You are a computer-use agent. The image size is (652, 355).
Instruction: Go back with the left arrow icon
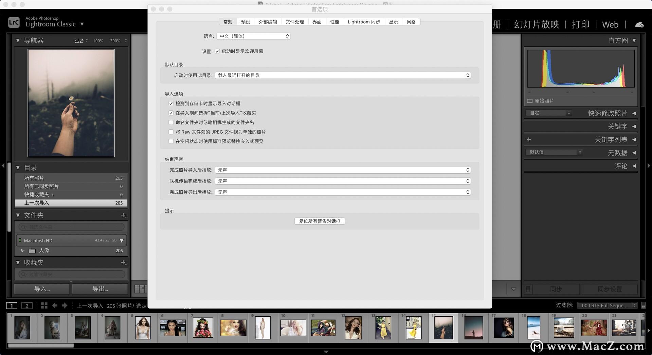(55, 305)
